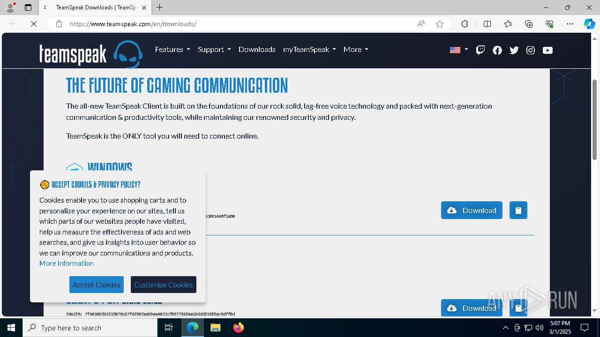Stop page loading in browser toolbar
The image size is (600, 337).
coord(34,24)
